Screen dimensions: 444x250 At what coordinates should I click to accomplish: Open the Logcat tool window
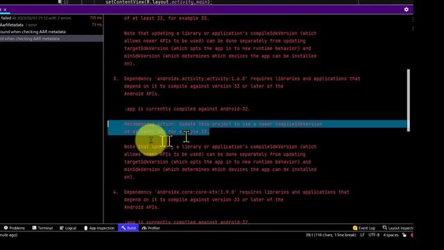[x=68, y=228]
